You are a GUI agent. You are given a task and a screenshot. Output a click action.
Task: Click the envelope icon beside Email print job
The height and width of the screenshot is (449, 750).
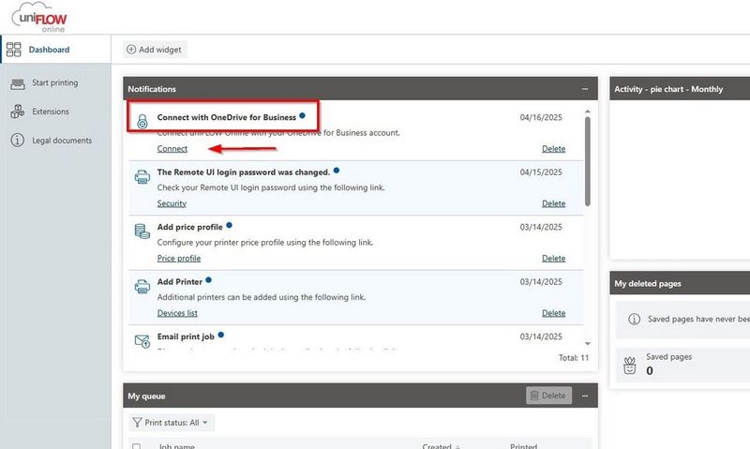pyautogui.click(x=142, y=340)
